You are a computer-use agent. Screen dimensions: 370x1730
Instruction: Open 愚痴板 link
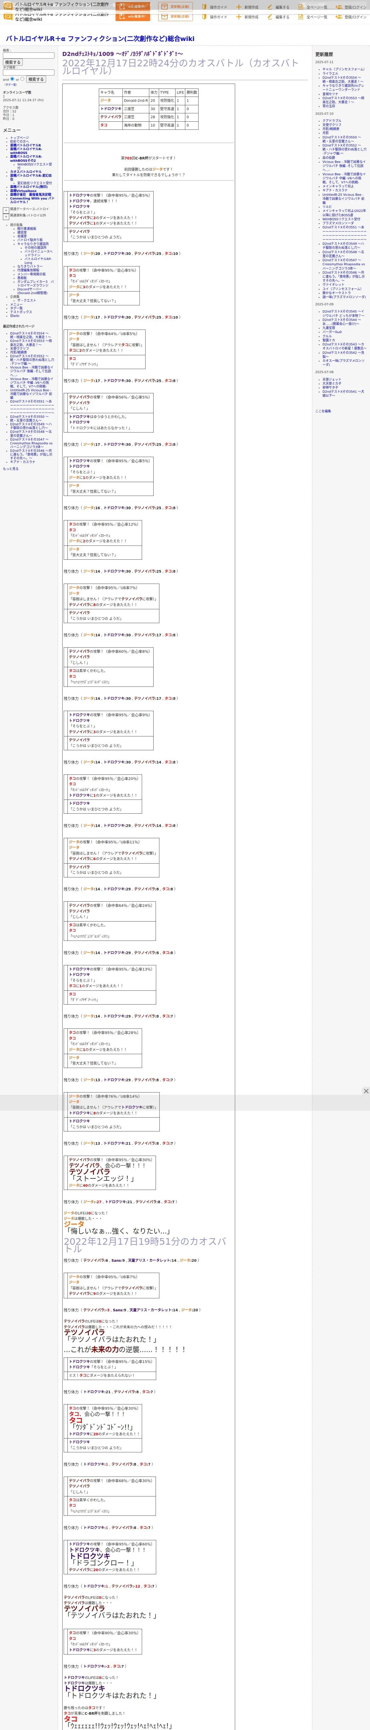pos(22,278)
